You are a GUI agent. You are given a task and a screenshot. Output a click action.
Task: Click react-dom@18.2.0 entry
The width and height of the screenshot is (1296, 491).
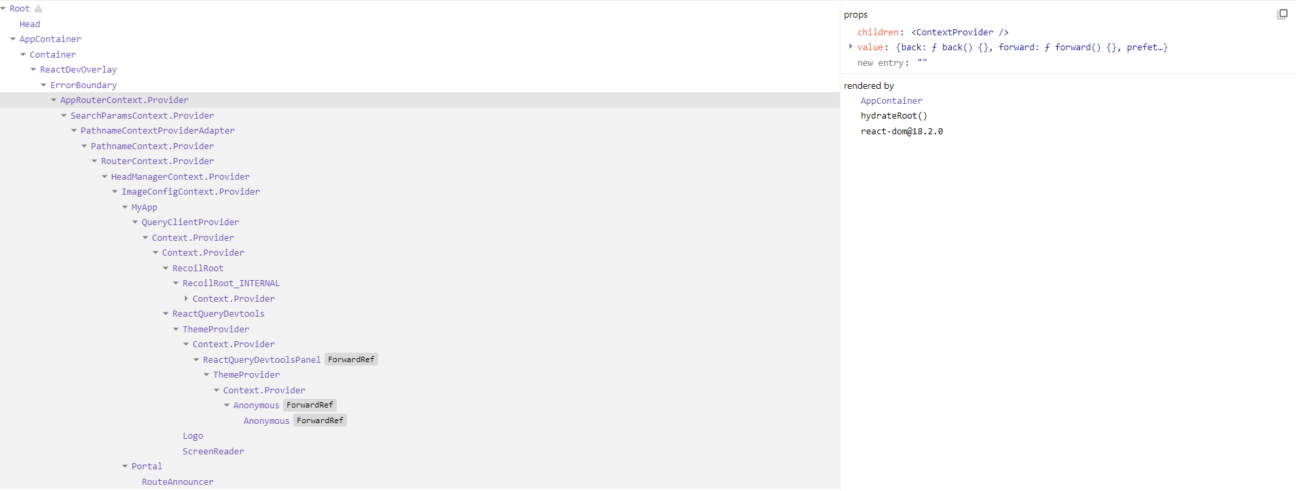click(x=902, y=131)
